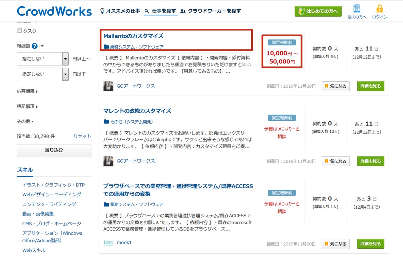Open the CrowdWorks logo home link
This screenshot has width=403, height=256.
(x=54, y=11)
